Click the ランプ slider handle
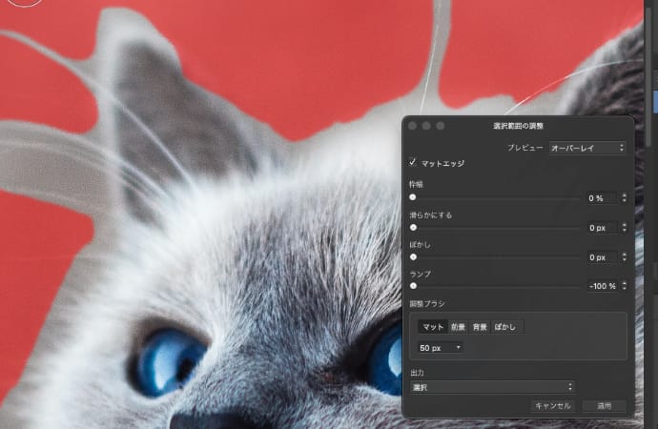 click(413, 286)
